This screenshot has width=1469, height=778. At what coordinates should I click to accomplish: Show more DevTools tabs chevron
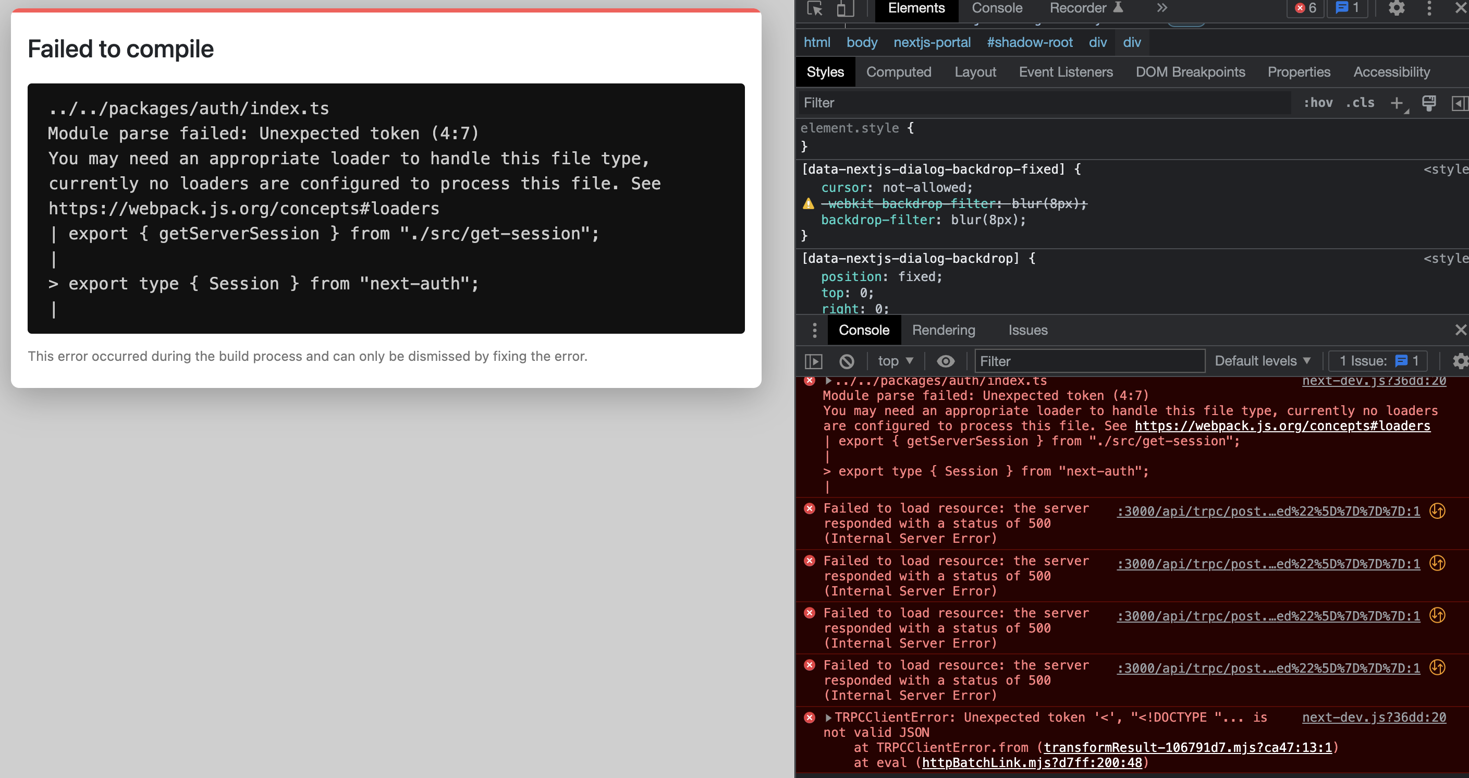point(1162,8)
